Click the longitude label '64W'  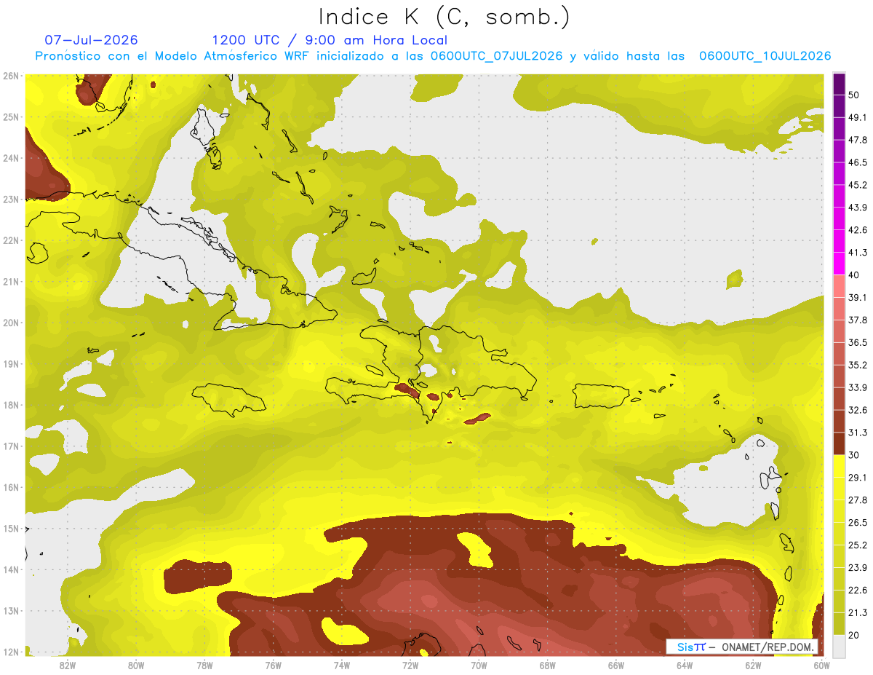click(x=685, y=665)
